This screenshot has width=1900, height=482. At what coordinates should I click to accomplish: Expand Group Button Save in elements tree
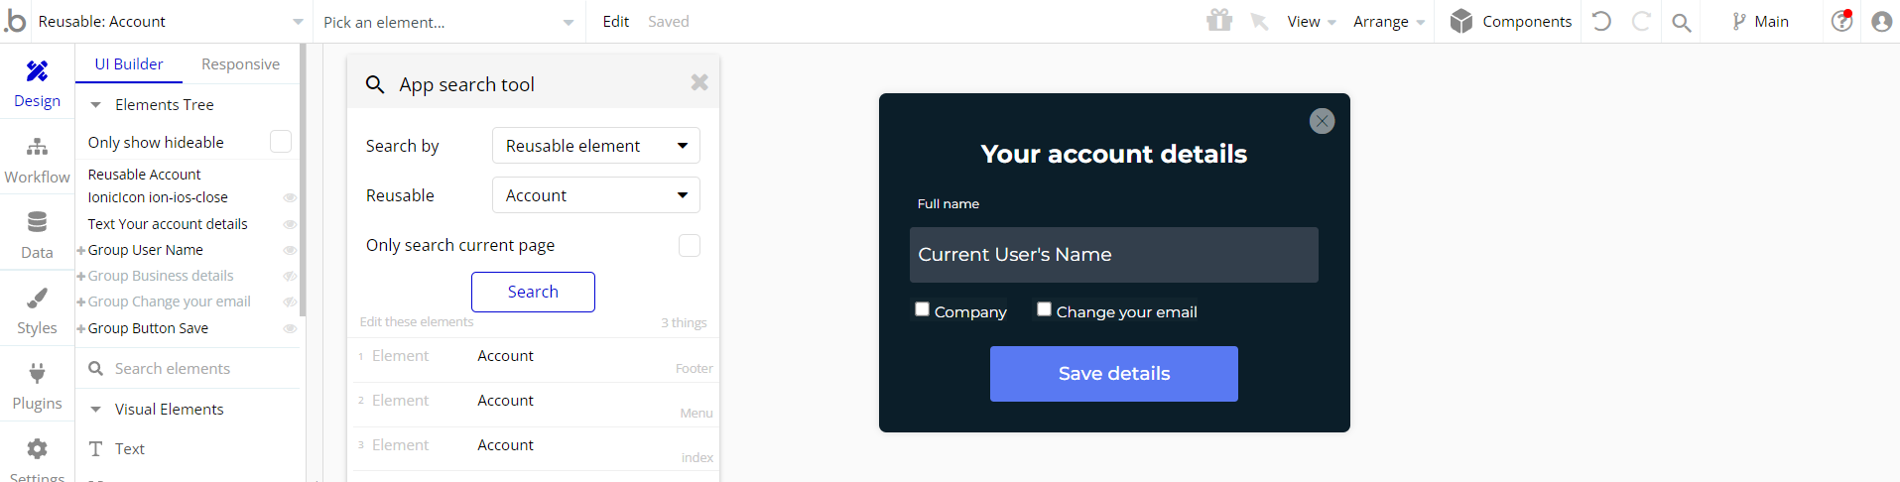81,328
